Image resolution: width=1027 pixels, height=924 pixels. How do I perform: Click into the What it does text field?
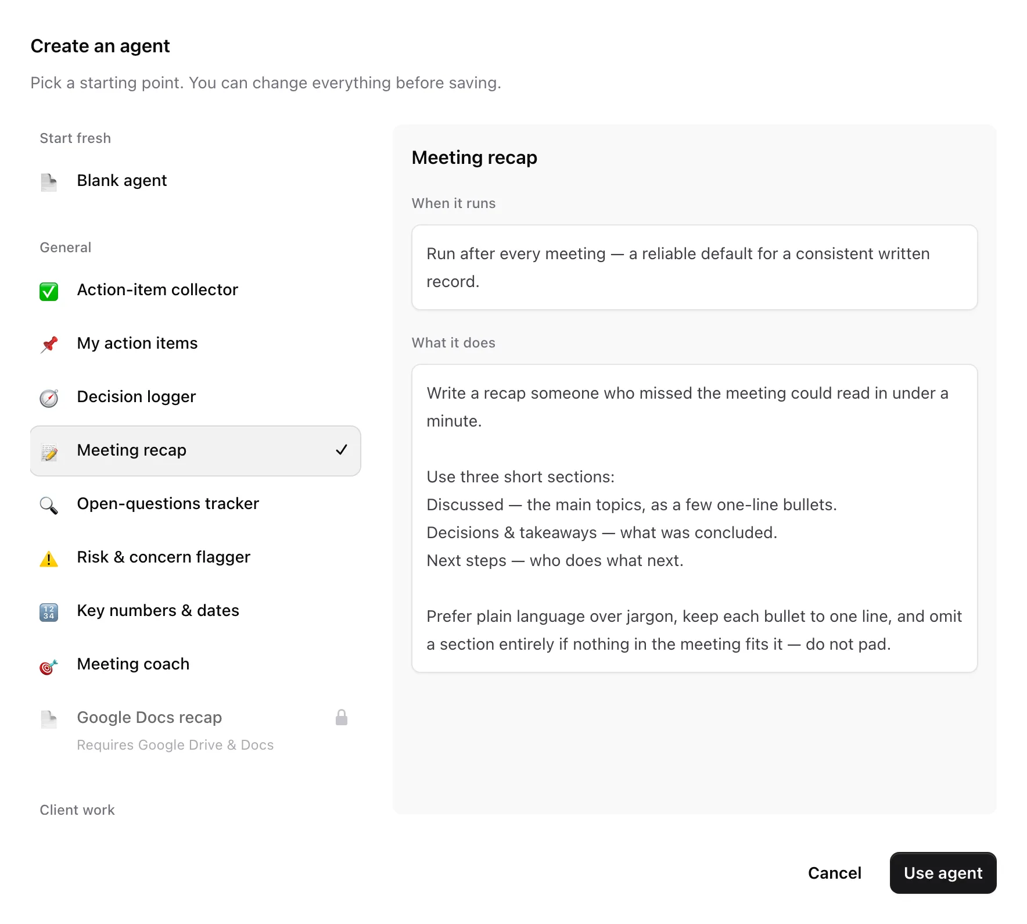point(694,518)
